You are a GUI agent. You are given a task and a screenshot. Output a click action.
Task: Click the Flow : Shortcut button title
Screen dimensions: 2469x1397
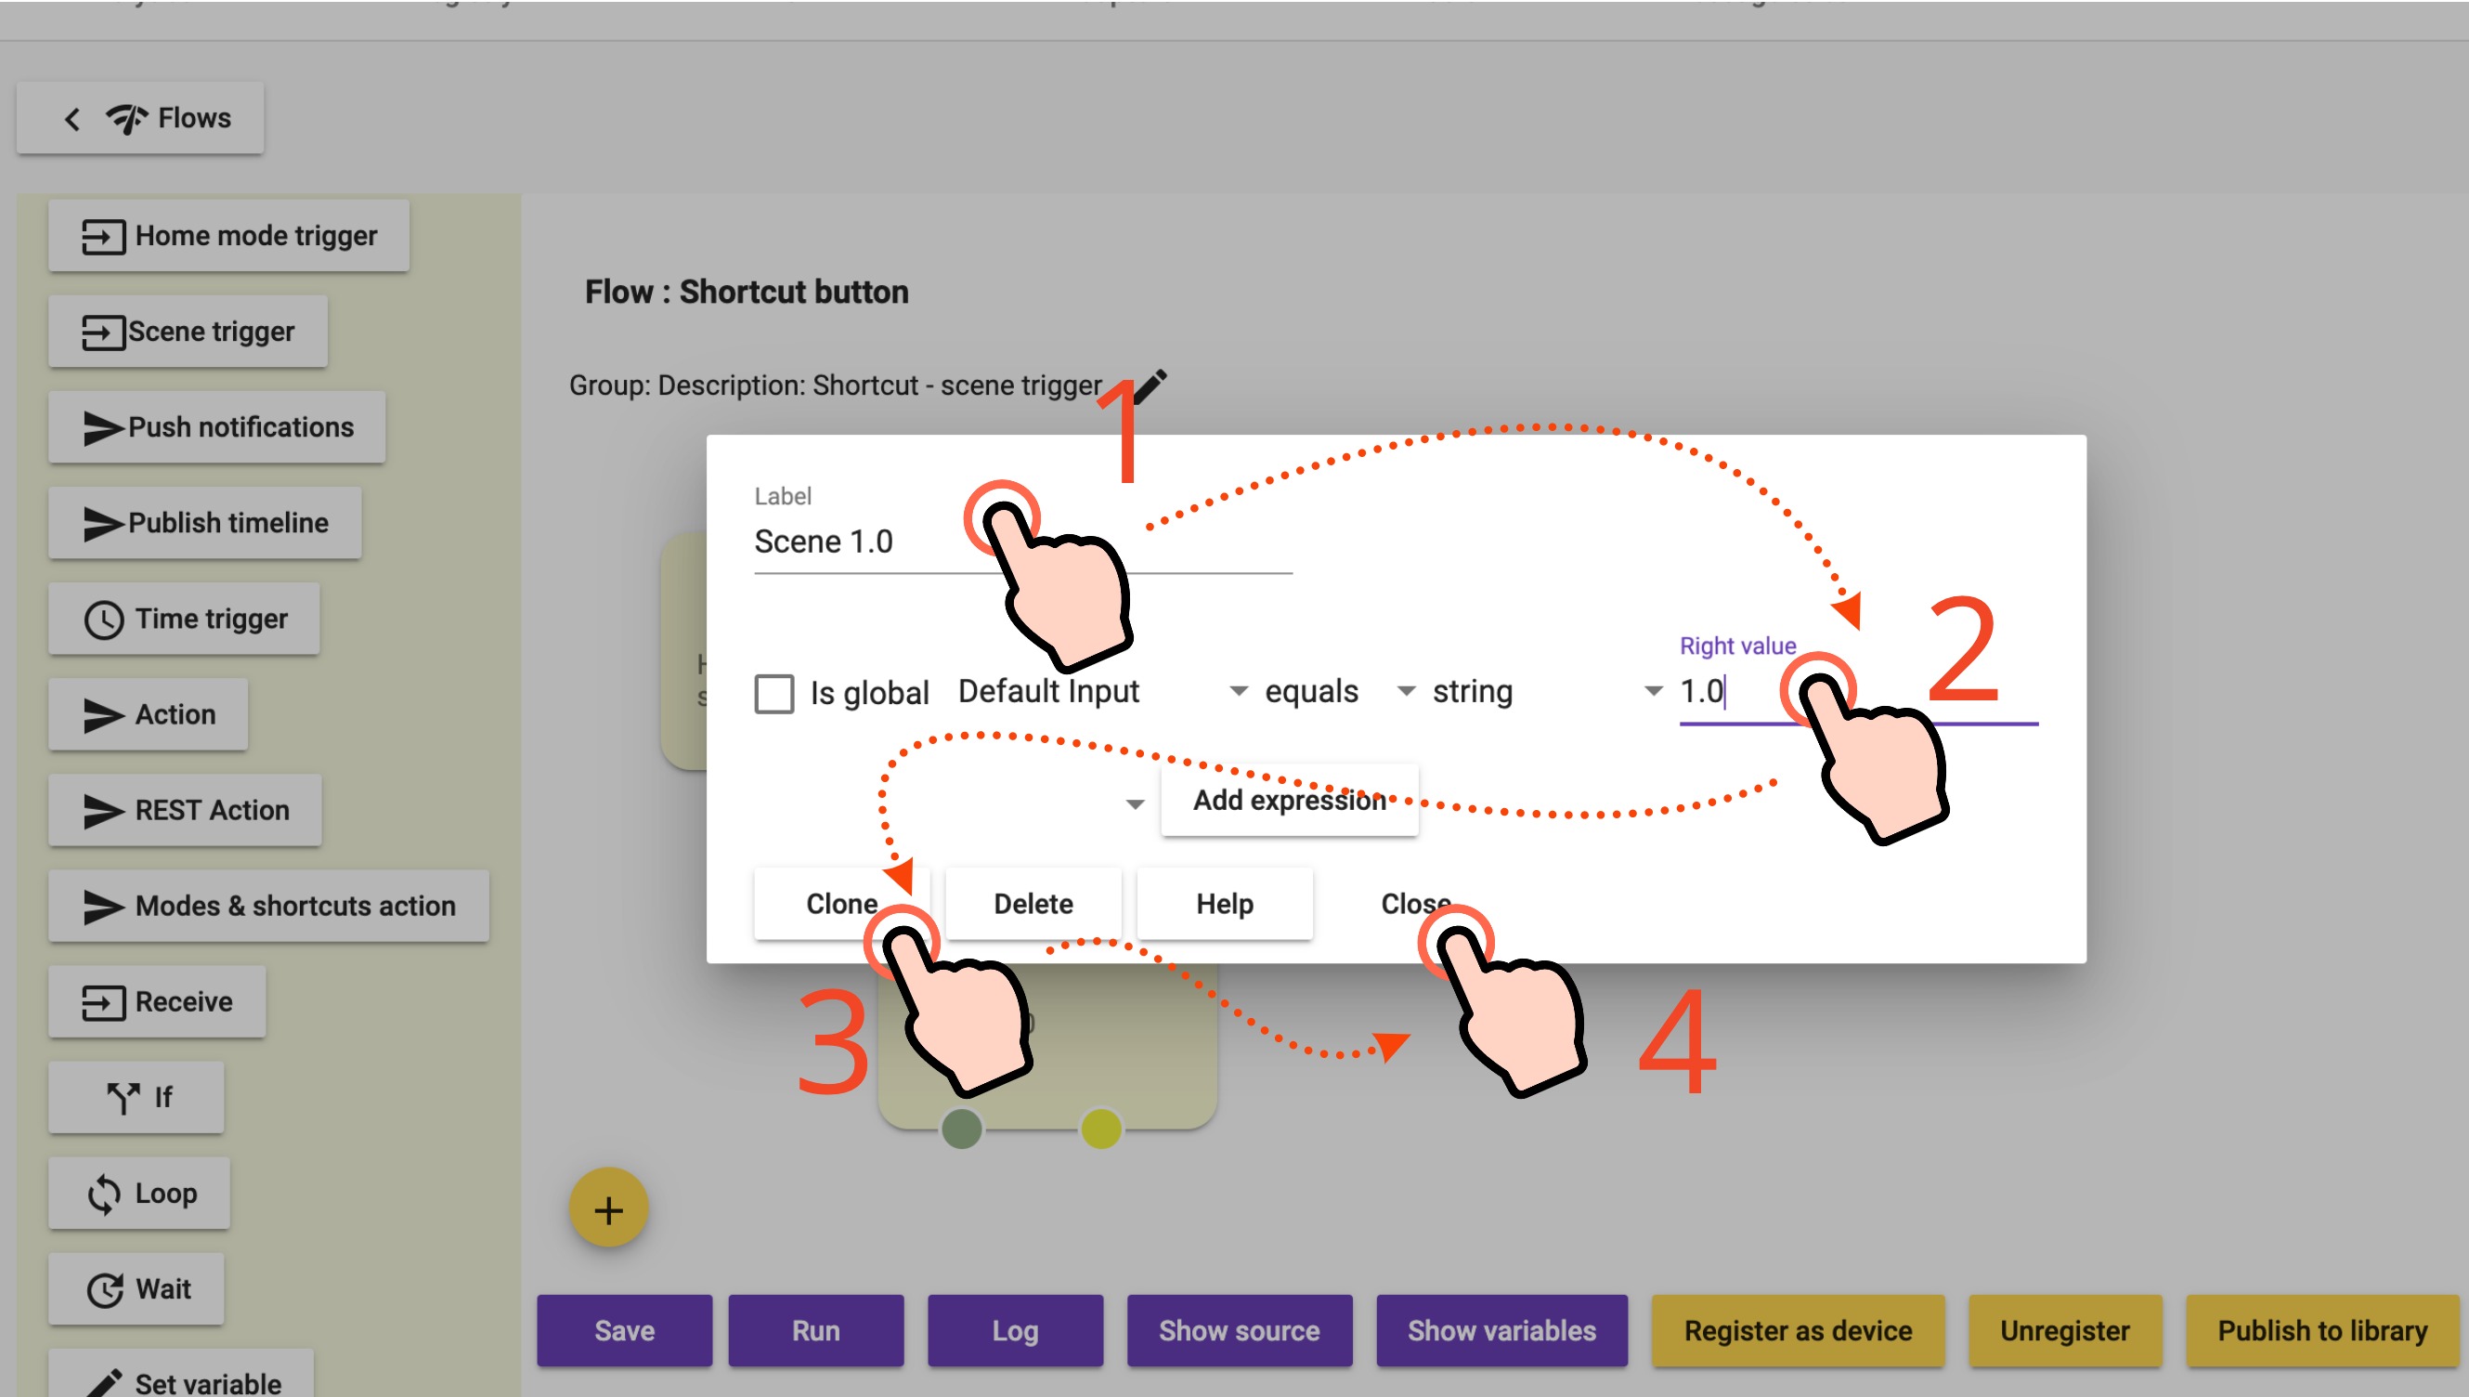coord(747,293)
